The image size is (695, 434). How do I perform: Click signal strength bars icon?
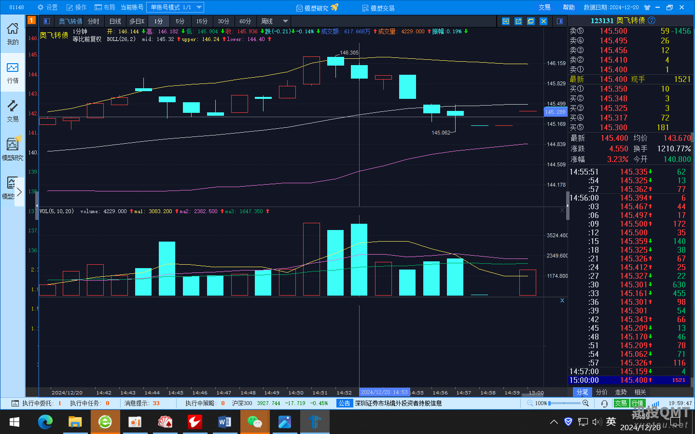click(x=654, y=404)
